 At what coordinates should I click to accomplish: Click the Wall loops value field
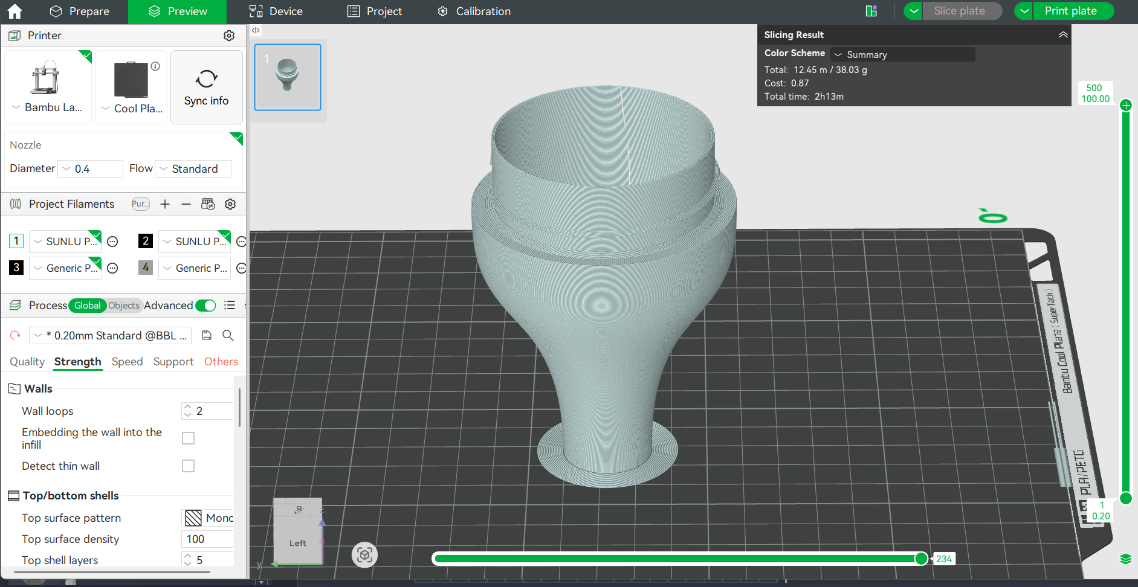click(x=207, y=411)
